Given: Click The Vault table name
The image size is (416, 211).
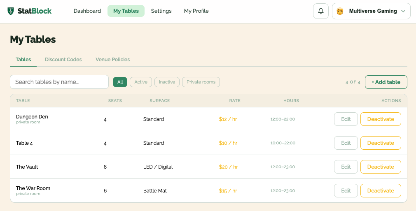Looking at the screenshot, I should coord(27,167).
